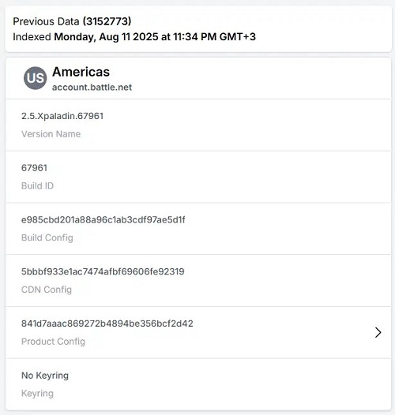Select Build ID value 67961
This screenshot has width=395, height=415.
tap(34, 168)
